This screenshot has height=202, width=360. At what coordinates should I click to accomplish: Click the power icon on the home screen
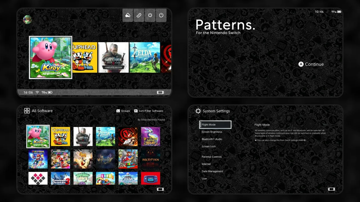[161, 15]
